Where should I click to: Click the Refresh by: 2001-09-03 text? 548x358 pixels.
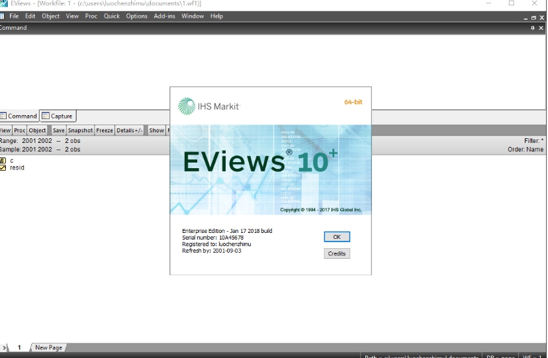[211, 251]
